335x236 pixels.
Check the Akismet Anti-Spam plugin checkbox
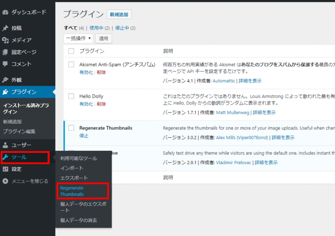tap(71, 64)
